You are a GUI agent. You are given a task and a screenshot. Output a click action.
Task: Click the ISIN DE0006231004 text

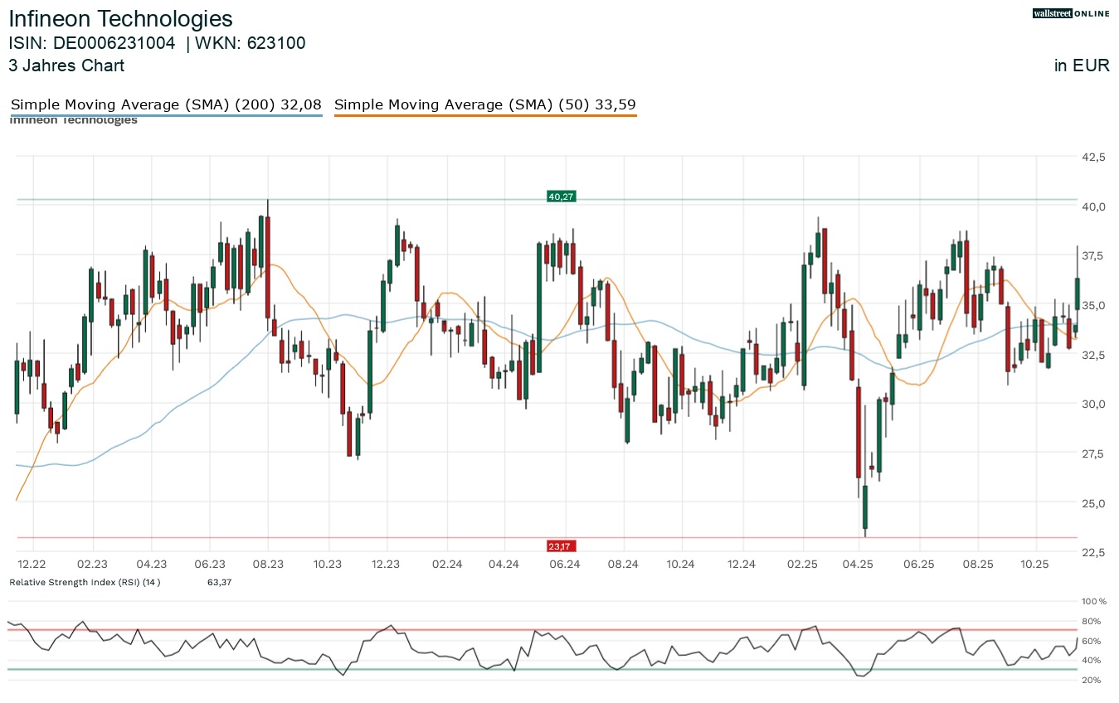92,44
